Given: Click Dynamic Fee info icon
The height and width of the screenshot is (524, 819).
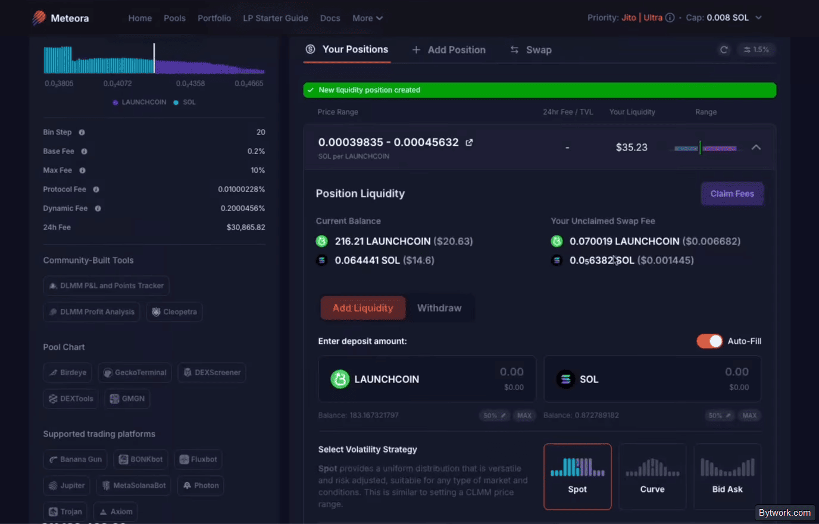Looking at the screenshot, I should click(x=98, y=208).
